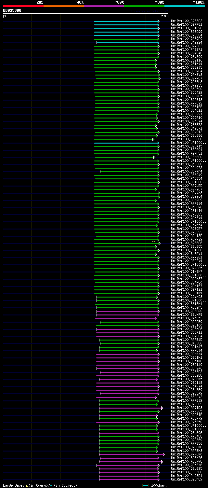Click label UniRef100_B8LNR8

click(187, 315)
